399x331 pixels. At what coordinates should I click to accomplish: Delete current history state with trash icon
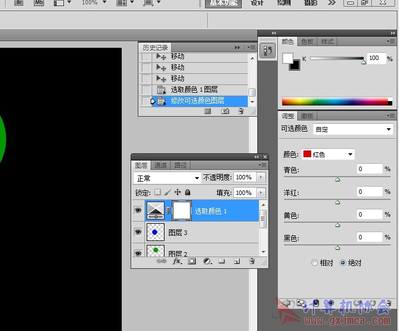click(241, 111)
